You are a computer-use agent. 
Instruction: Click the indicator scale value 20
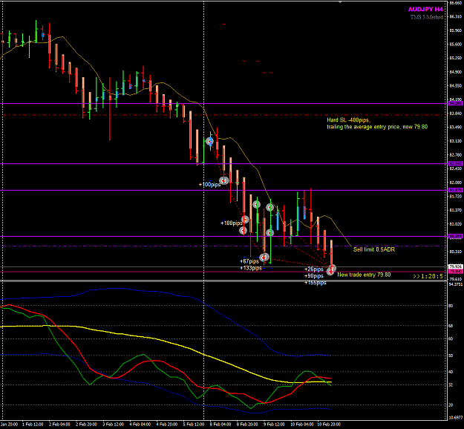click(451, 405)
